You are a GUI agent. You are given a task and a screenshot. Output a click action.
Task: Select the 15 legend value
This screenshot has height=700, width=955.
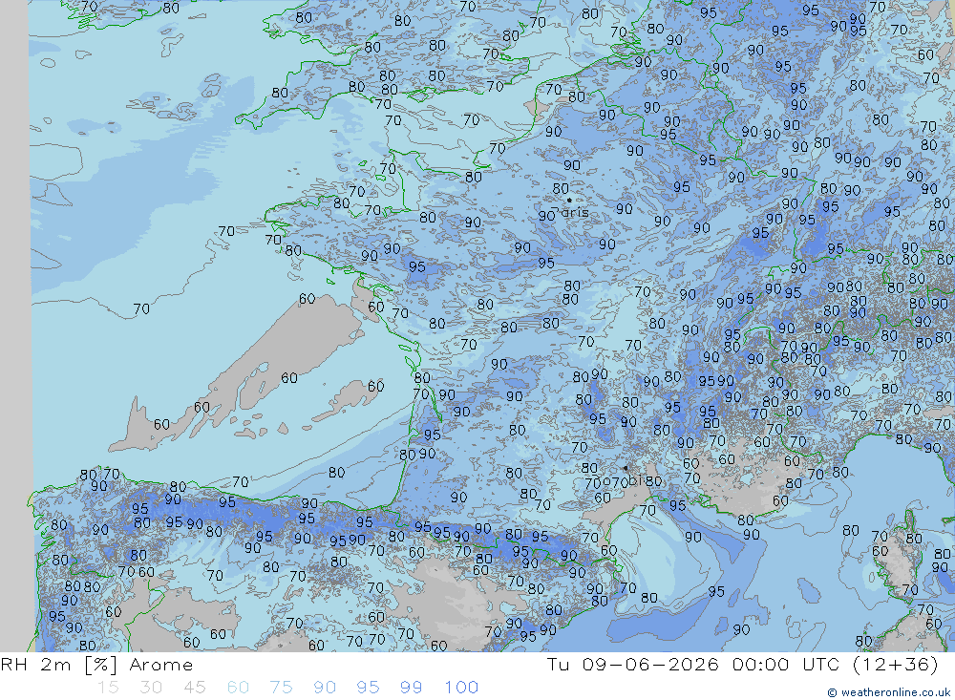(x=108, y=688)
